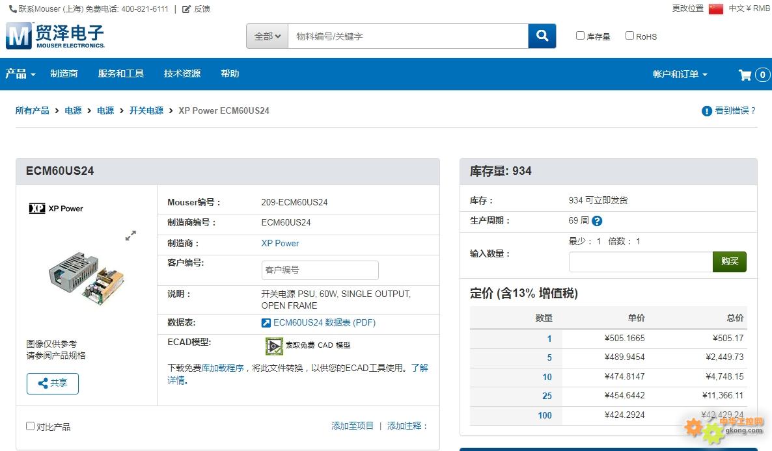This screenshot has height=451, width=772.
Task: Check the compare product (对比产品) checkbox
Action: 30,426
